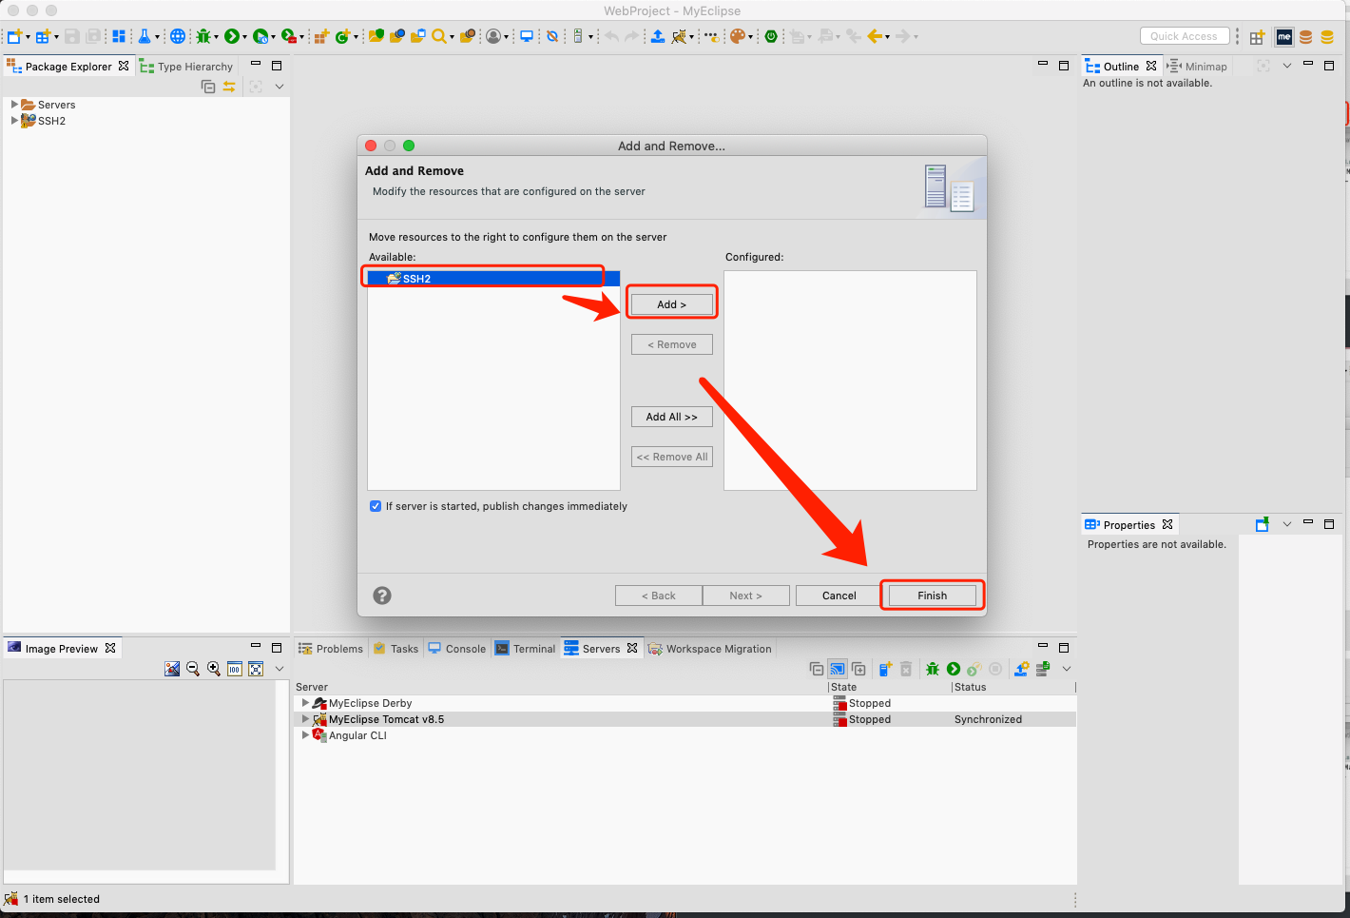The image size is (1350, 918).
Task: Open the Image Preview view menu chevron
Action: 280,669
